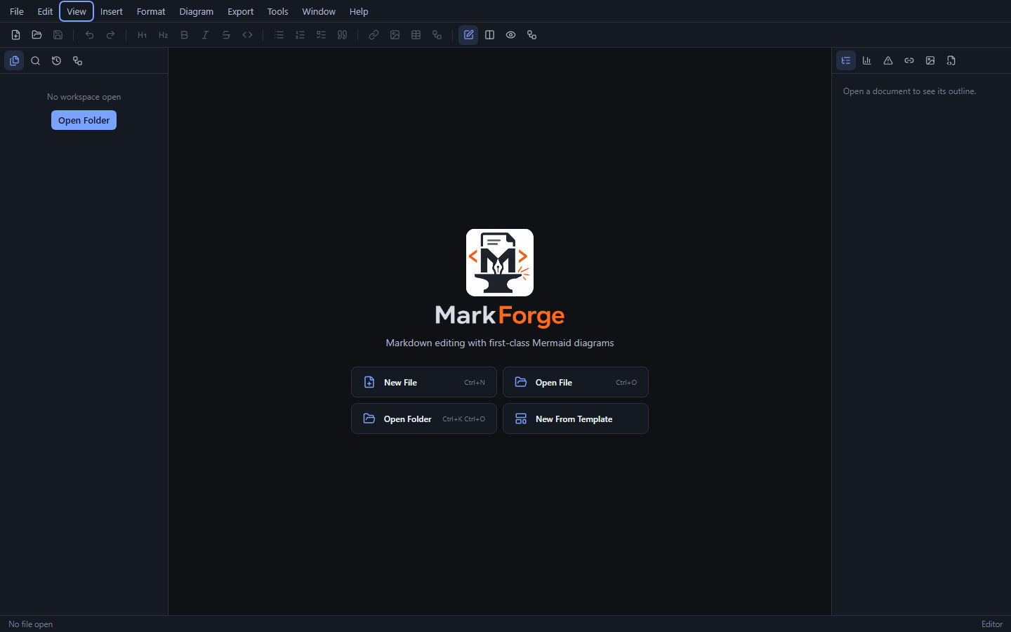
Task: Open the Edit menu
Action: [x=45, y=11]
